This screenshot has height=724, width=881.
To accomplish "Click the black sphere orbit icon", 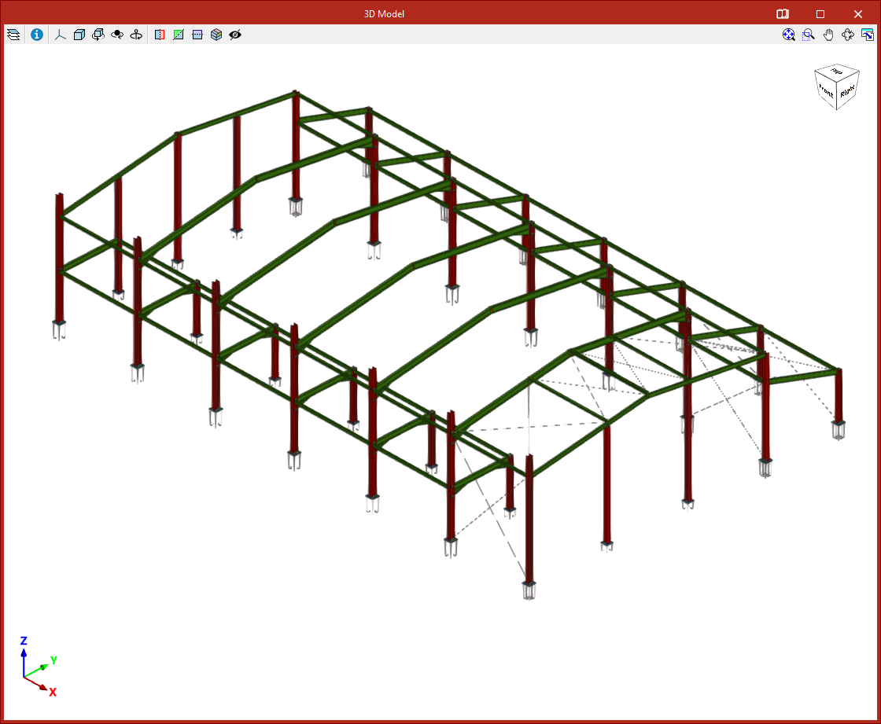I will pos(117,35).
